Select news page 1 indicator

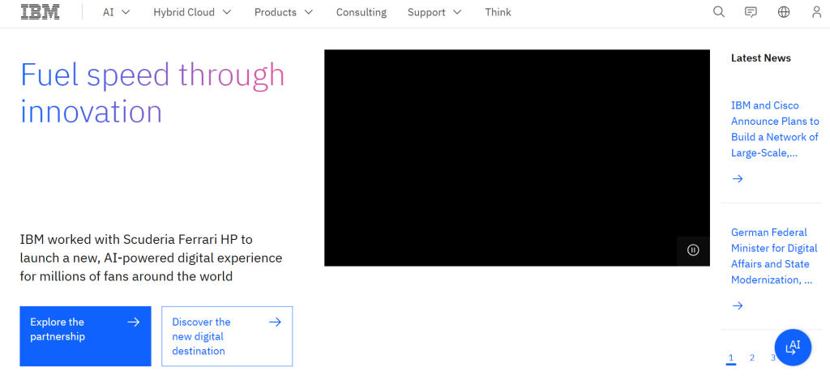click(x=731, y=357)
